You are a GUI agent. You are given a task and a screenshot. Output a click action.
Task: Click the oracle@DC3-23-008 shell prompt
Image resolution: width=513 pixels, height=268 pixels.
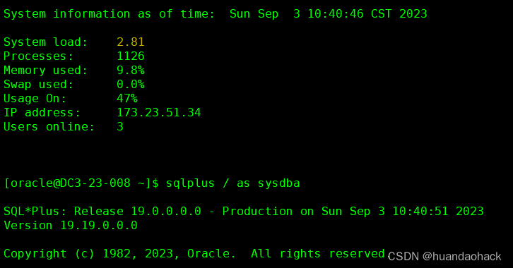point(81,183)
